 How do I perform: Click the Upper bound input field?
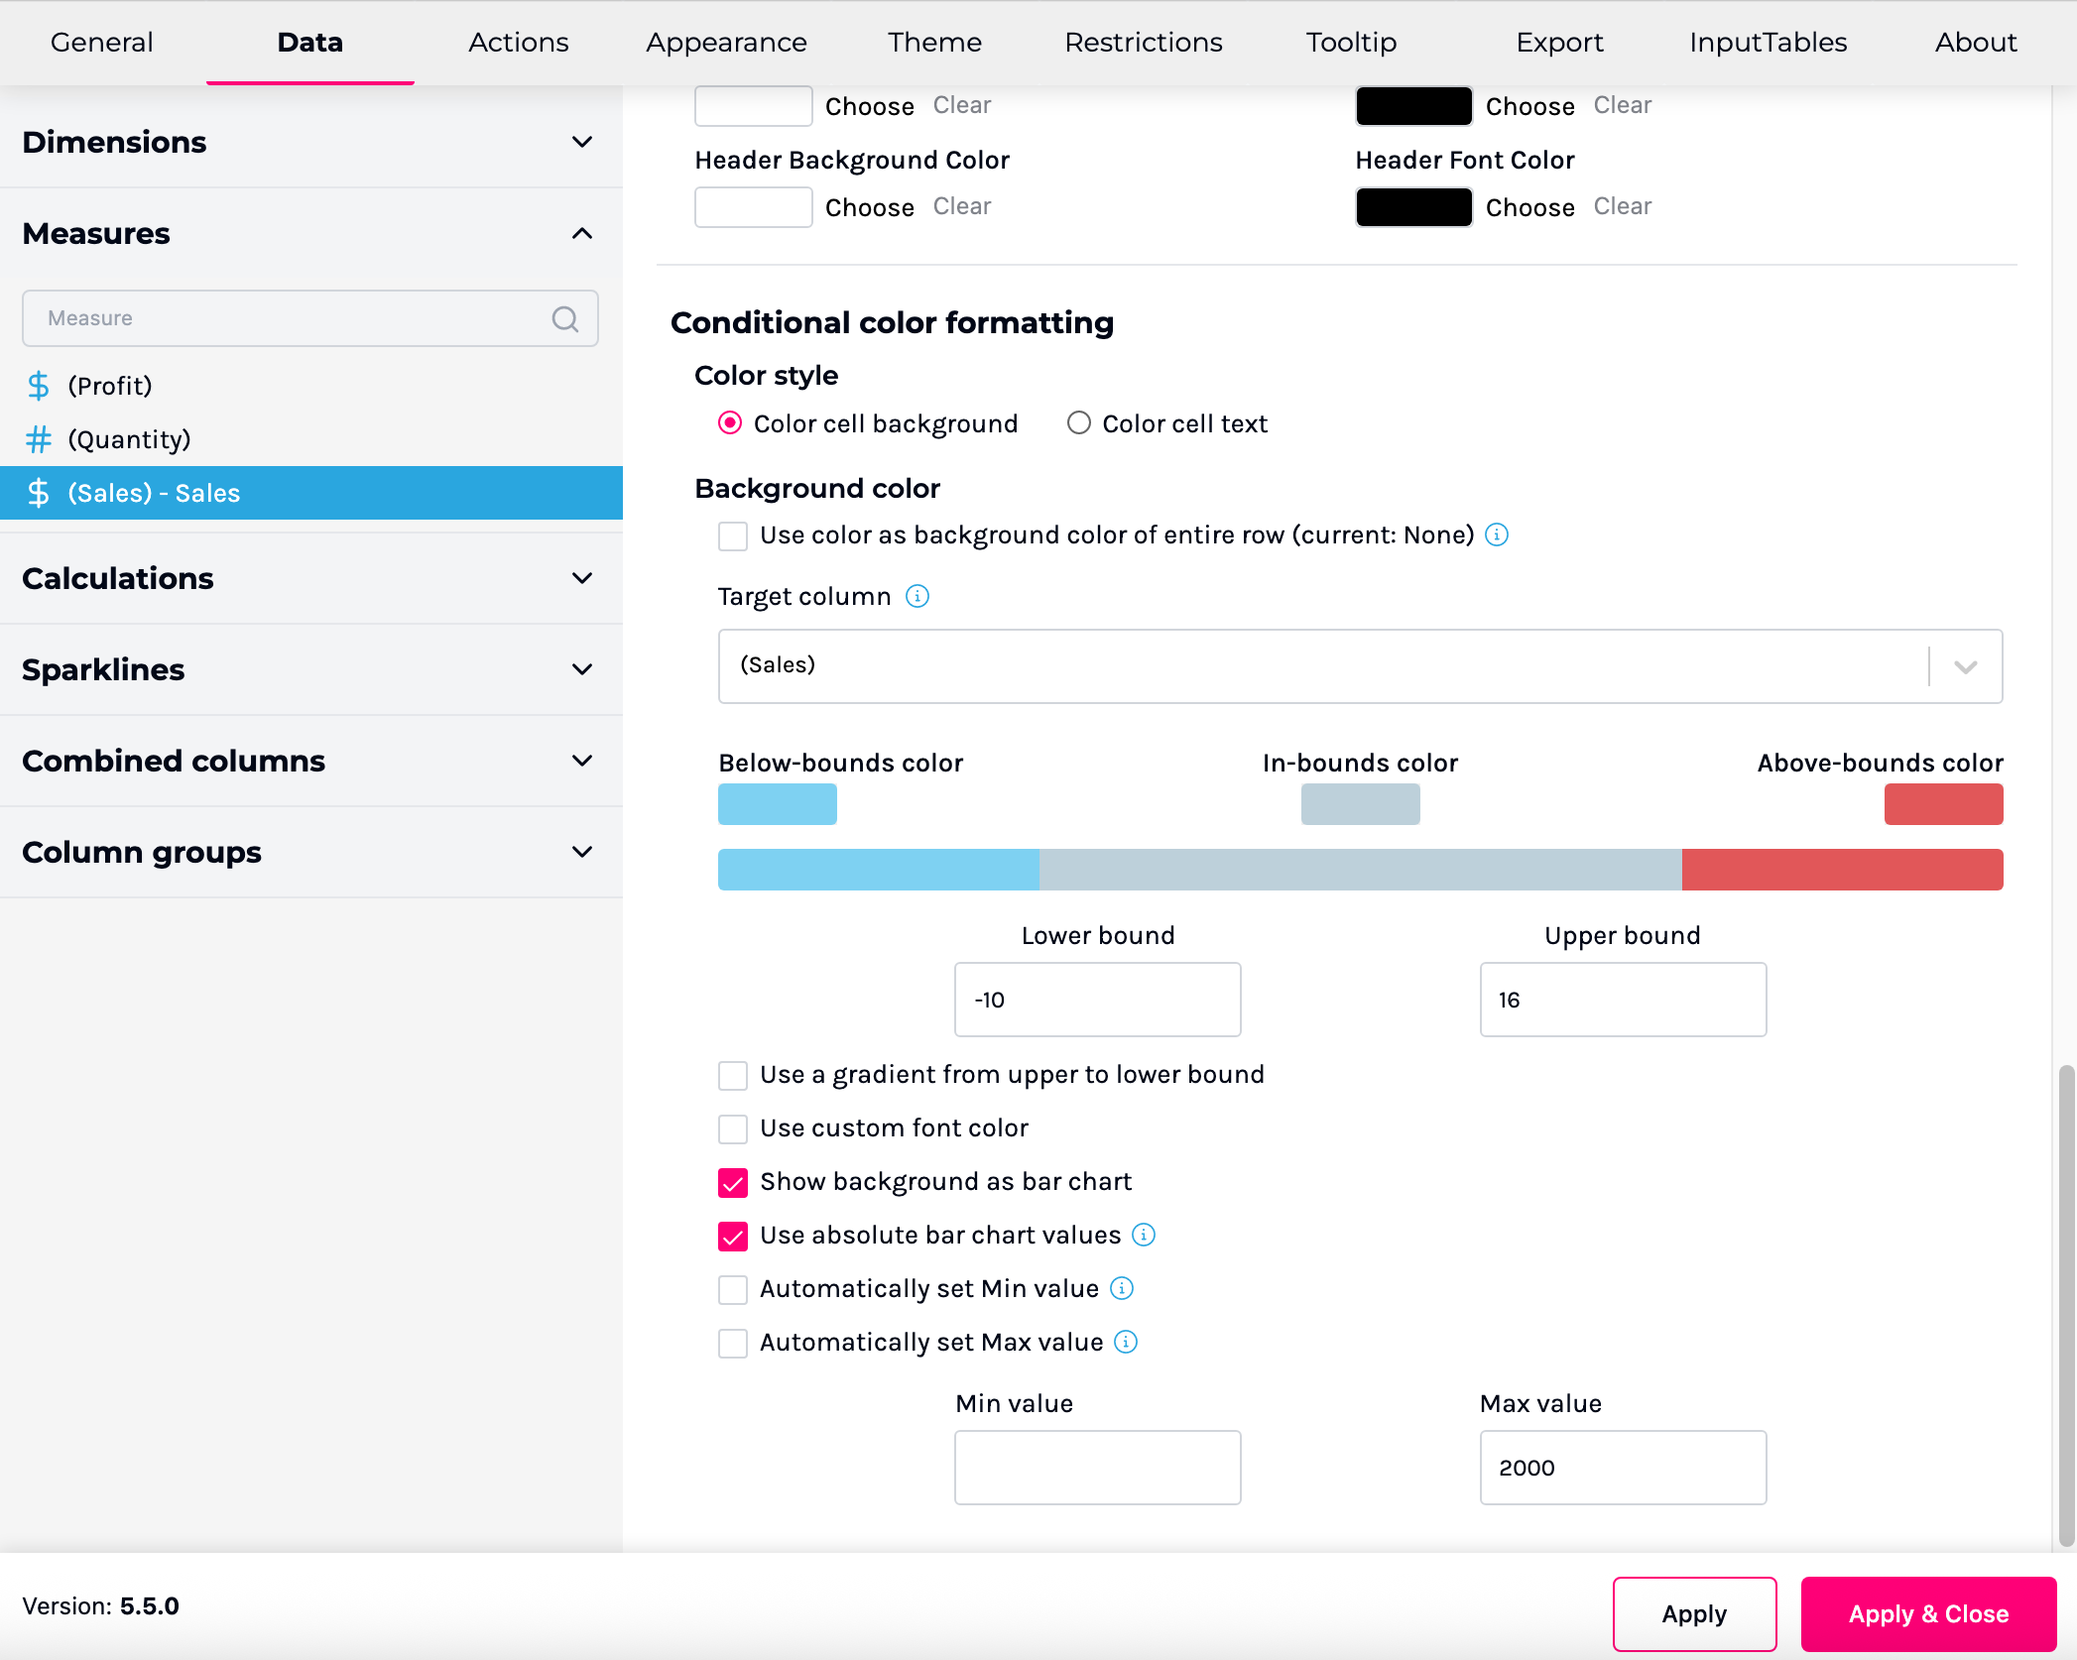[x=1622, y=1000]
